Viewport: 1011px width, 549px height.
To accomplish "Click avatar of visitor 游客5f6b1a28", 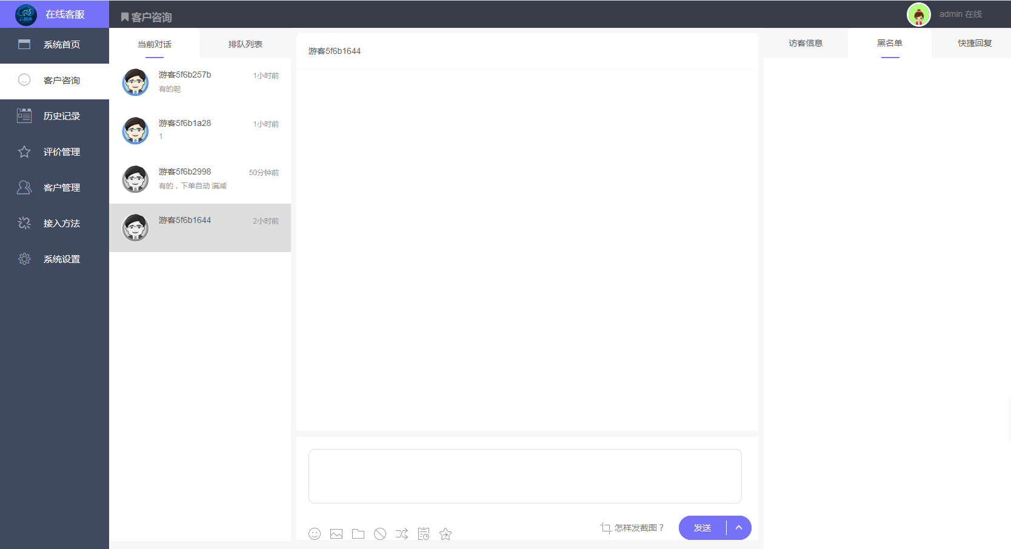I will click(x=135, y=130).
